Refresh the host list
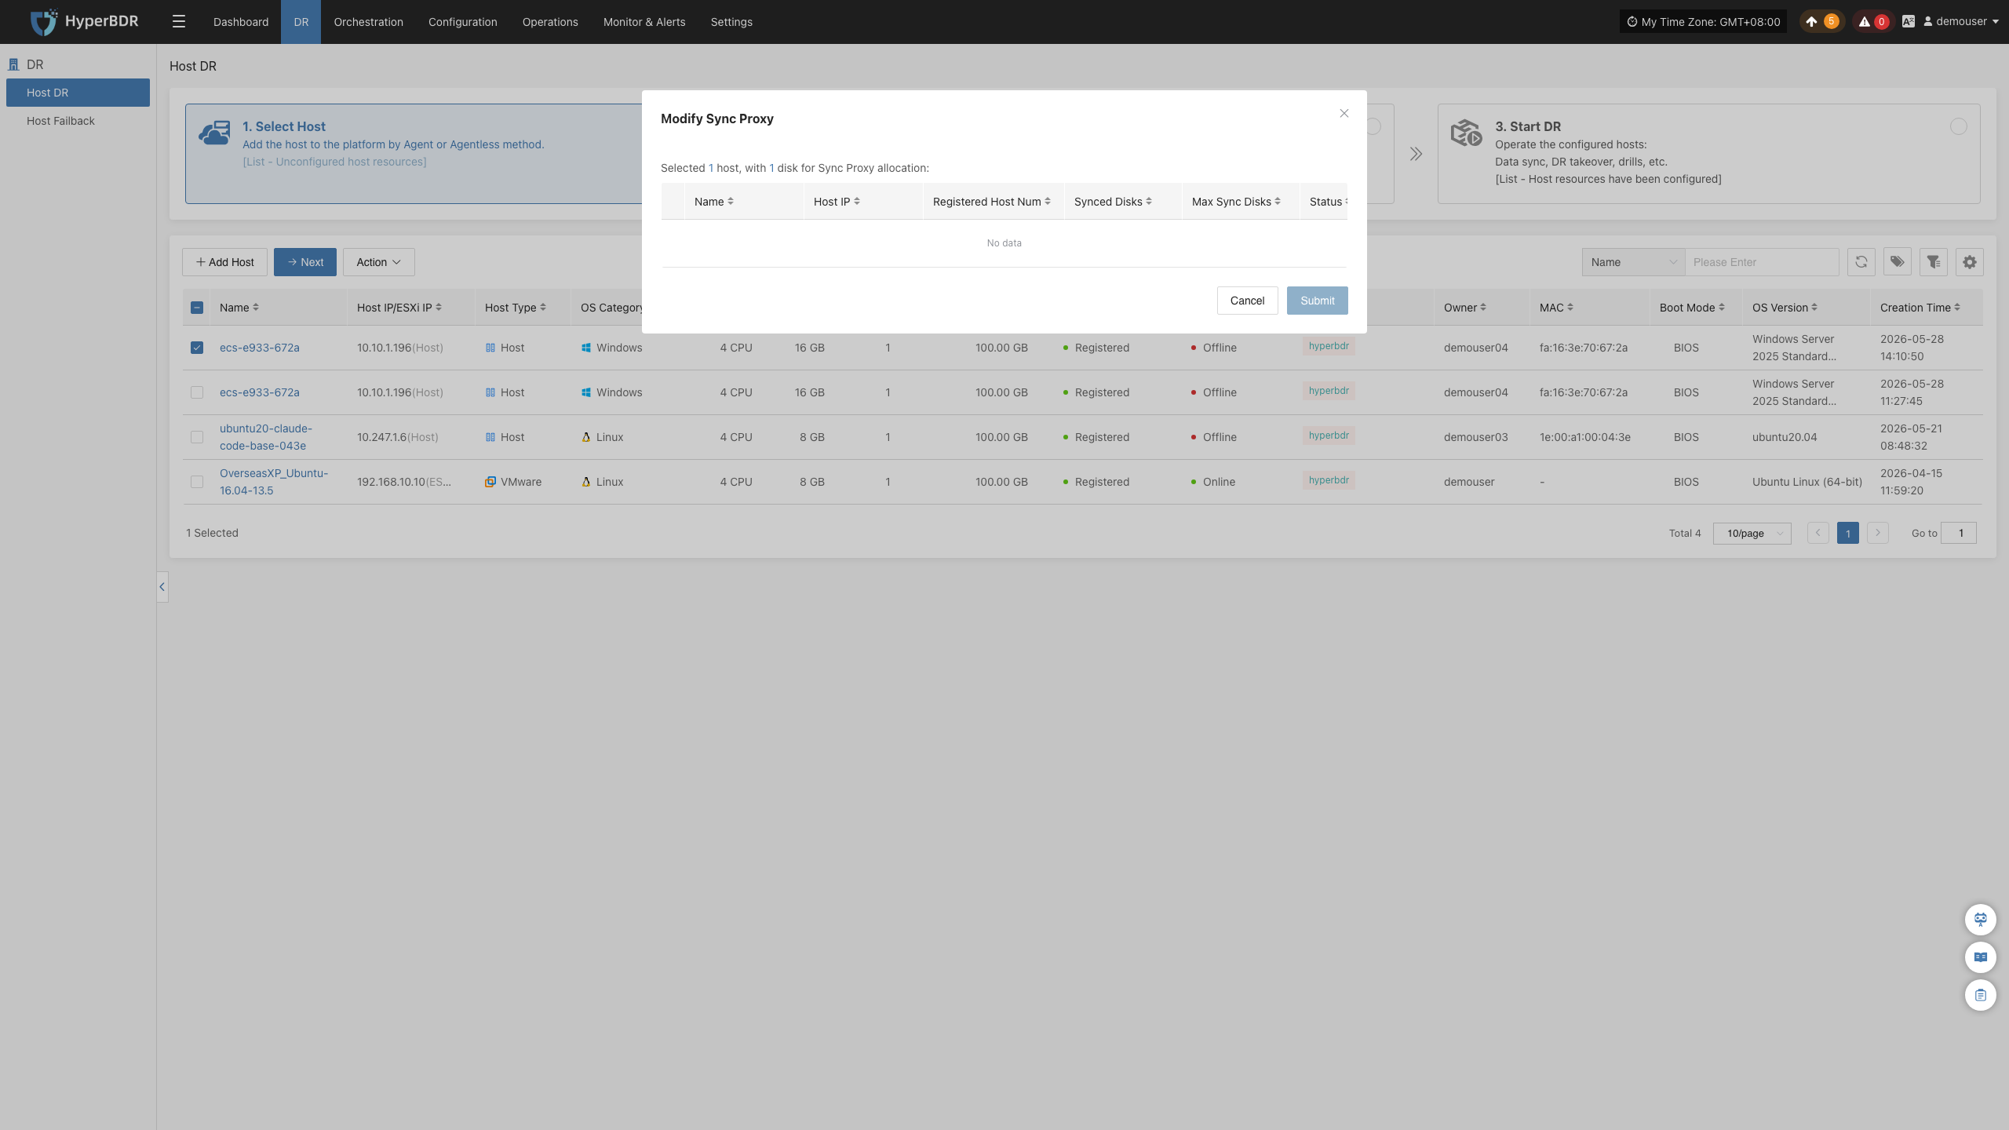2009x1130 pixels. [1861, 262]
